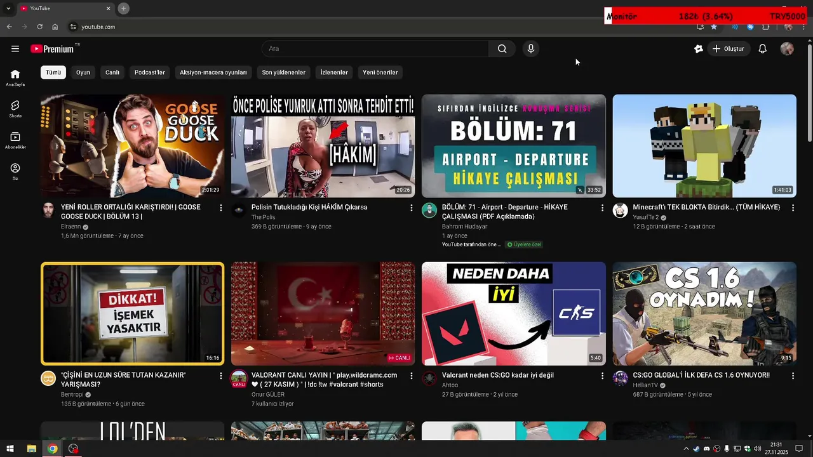Open the Chrome three-dot menu
Image resolution: width=813 pixels, height=457 pixels.
pyautogui.click(x=803, y=27)
